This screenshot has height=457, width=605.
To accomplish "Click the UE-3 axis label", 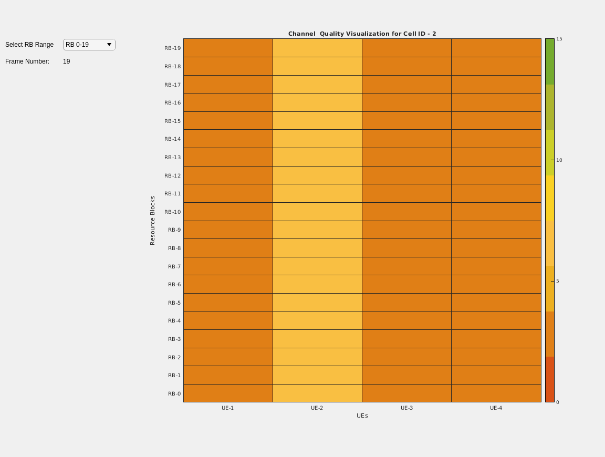I will tap(406, 408).
